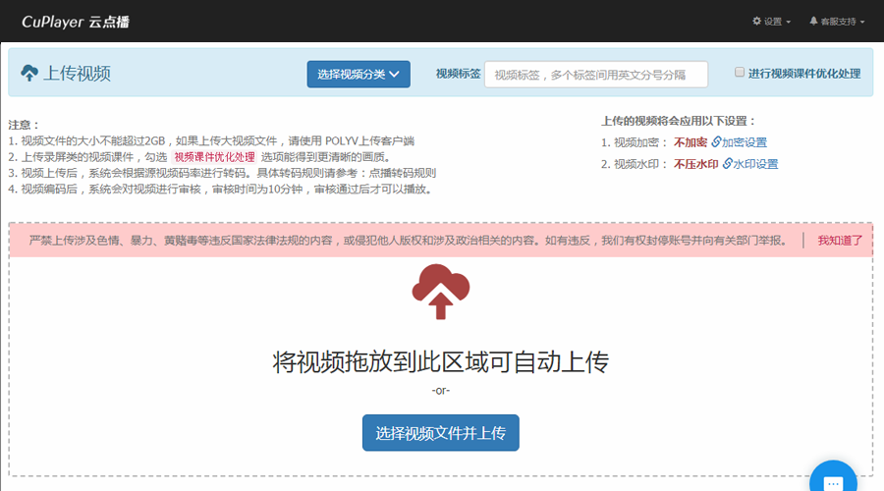This screenshot has width=884, height=491.
Task: Expand the 选择视频分类 dropdown
Action: click(x=359, y=74)
